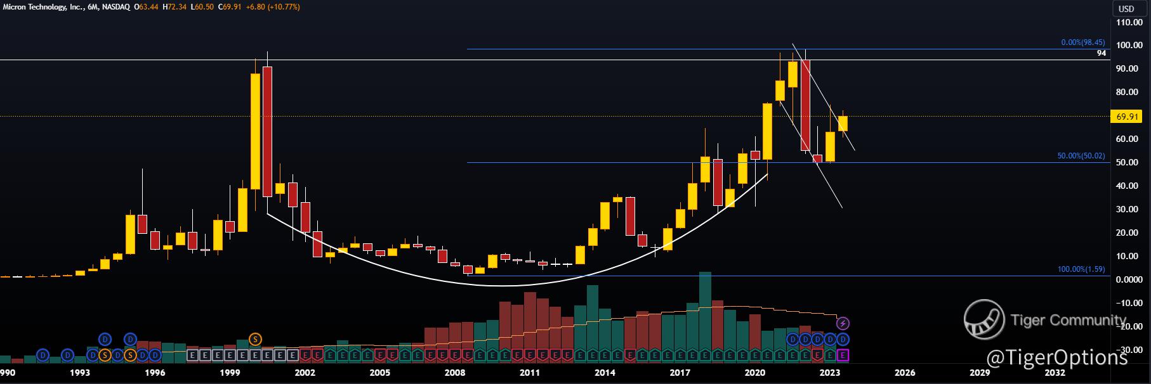Screen dimensions: 1151x384
Task: Click the yellow 69.91 current price label
Action: coord(1126,117)
